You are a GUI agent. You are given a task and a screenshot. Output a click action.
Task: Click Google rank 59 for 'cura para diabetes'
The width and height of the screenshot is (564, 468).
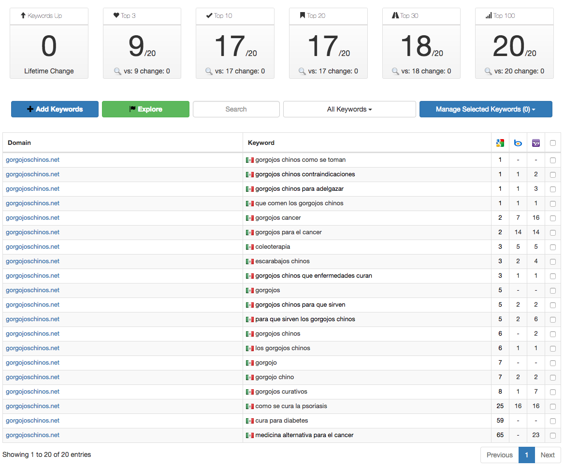click(500, 421)
